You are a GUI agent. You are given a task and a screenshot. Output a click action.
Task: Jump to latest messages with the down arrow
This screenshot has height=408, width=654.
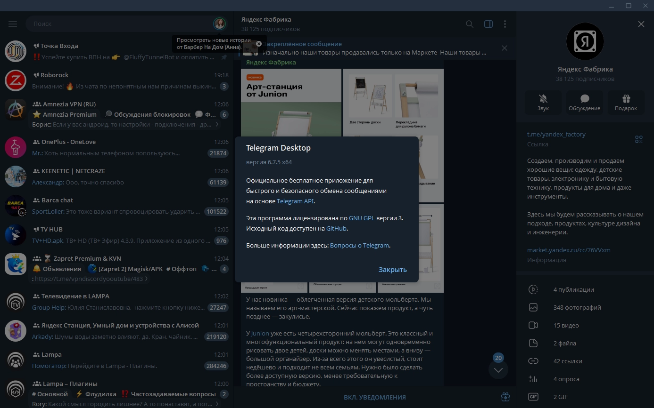point(498,370)
